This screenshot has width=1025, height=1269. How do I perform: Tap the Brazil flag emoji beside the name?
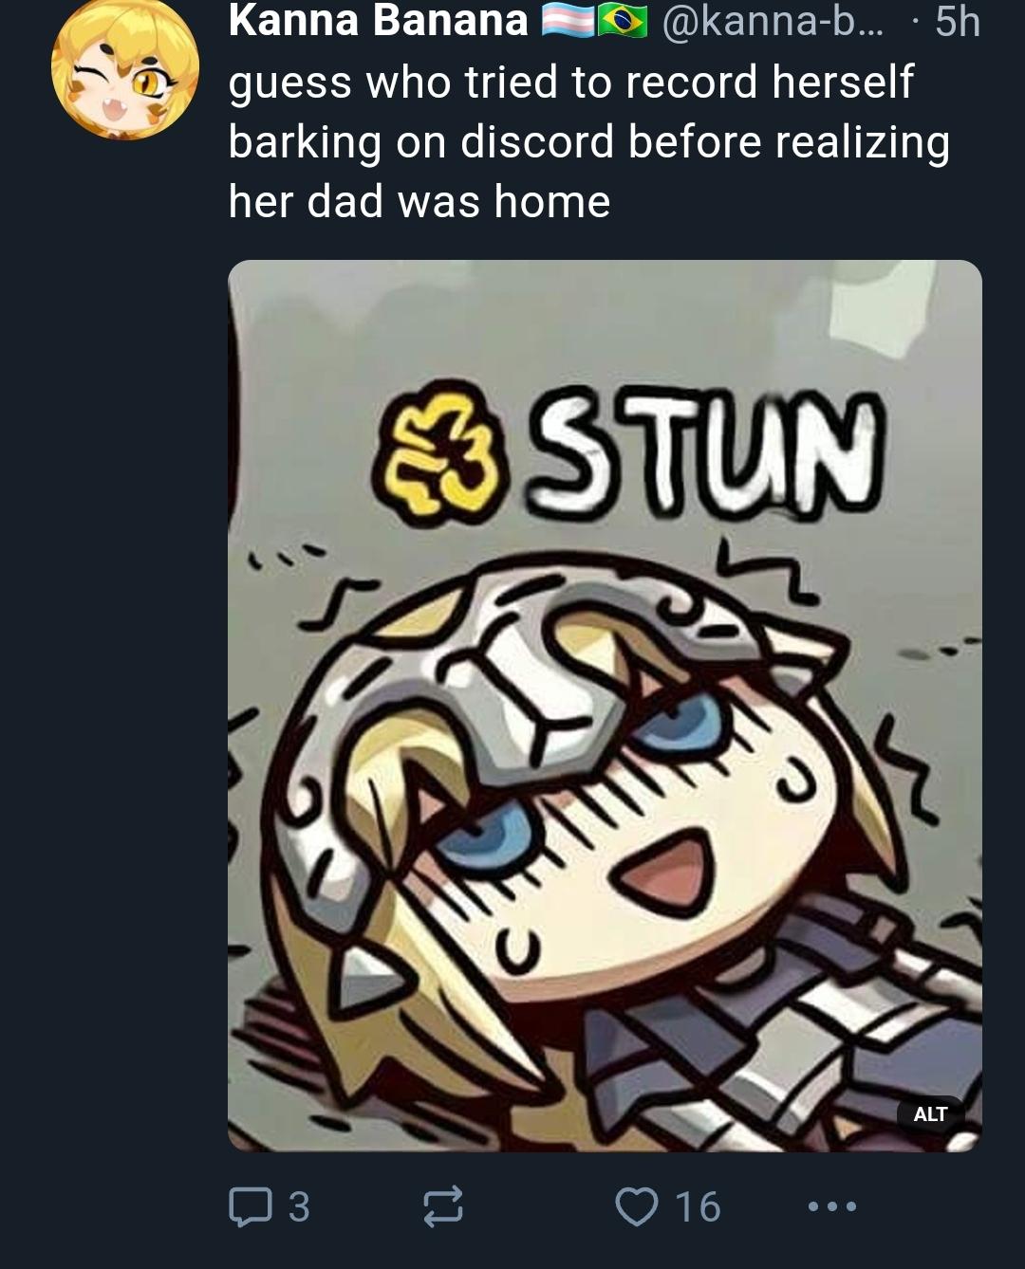click(623, 21)
